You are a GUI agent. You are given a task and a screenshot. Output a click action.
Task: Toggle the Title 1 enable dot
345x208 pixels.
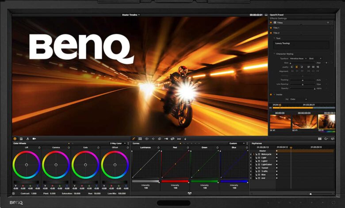pyautogui.click(x=271, y=28)
